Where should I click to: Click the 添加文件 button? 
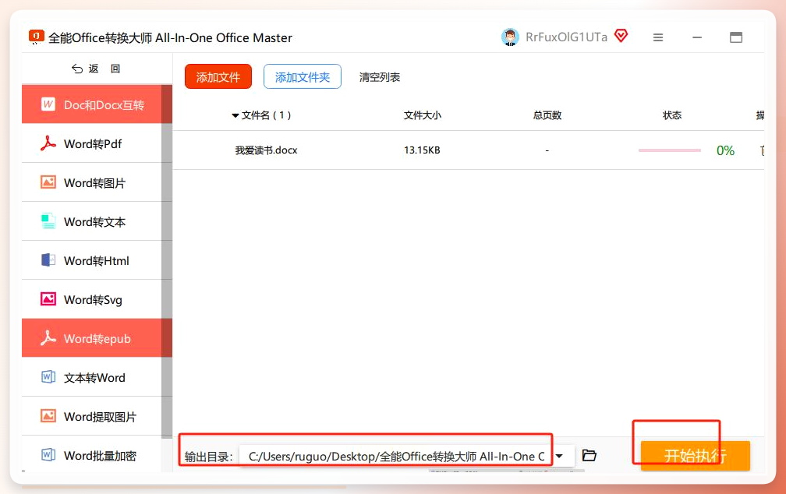(x=218, y=76)
